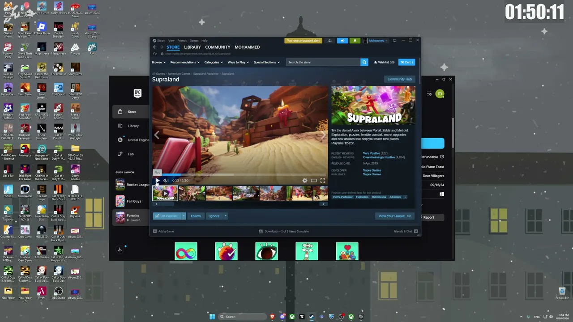Open the Epic Games downloads icon

pyautogui.click(x=120, y=250)
